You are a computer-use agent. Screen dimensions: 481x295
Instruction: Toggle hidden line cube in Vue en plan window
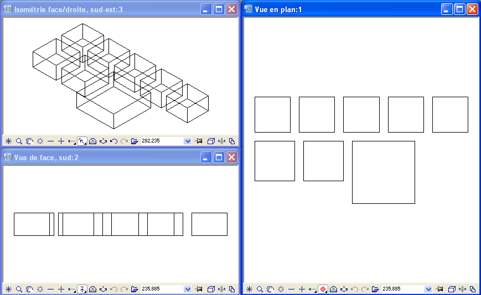pyautogui.click(x=452, y=289)
